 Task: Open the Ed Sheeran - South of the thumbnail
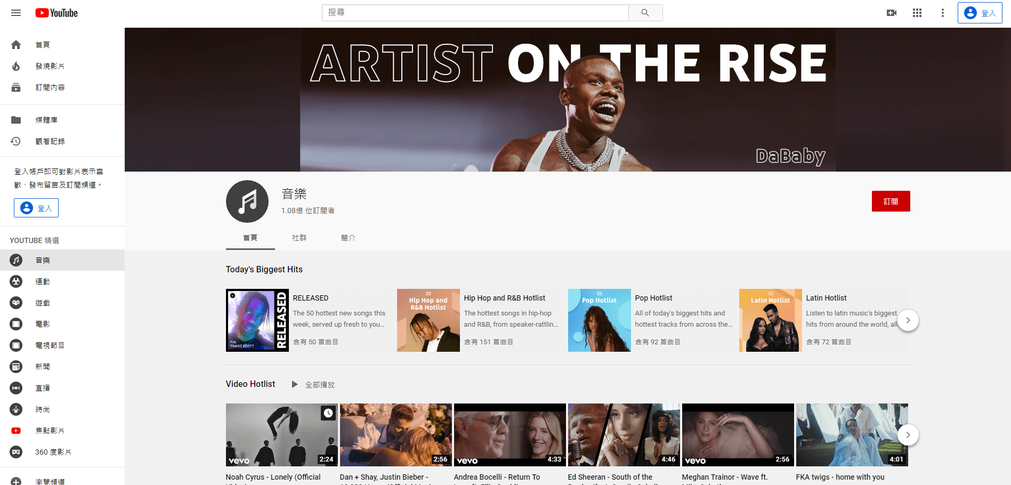pos(624,435)
